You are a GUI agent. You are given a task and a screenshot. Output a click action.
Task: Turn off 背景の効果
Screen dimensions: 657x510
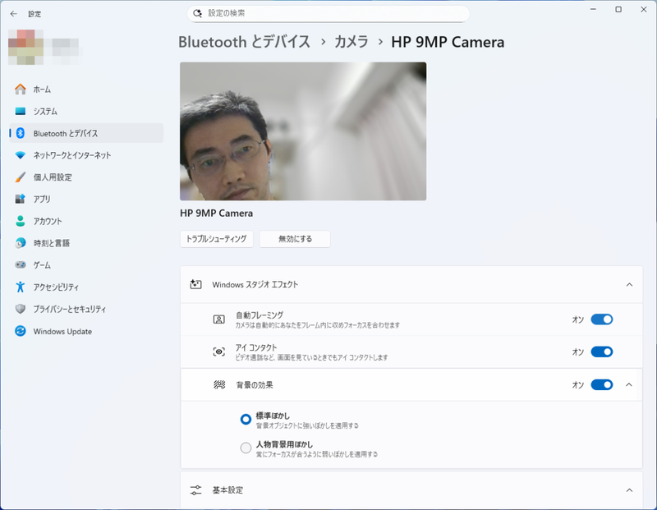coord(602,383)
